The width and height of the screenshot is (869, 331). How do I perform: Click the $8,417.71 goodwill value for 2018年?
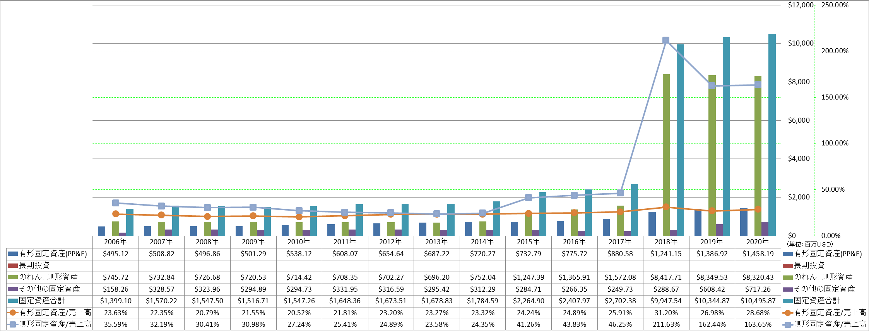point(666,277)
